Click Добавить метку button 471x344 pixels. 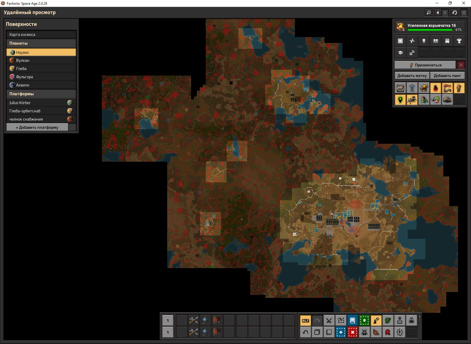[412, 76]
